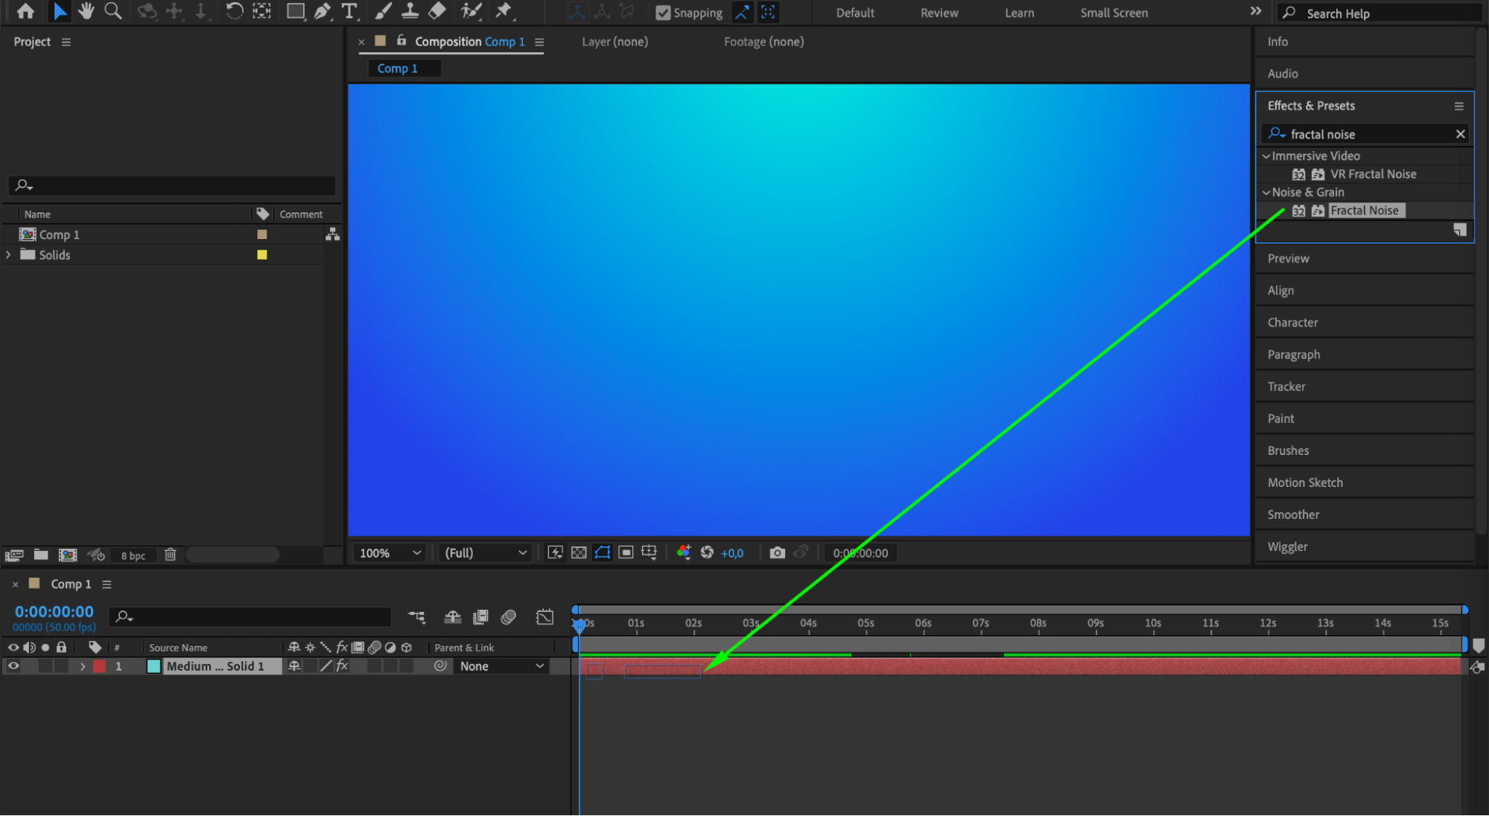This screenshot has height=816, width=1489.
Task: Select the Puppet Pin tool
Action: coord(504,11)
